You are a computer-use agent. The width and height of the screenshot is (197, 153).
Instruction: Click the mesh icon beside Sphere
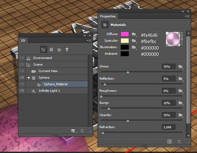point(34,78)
